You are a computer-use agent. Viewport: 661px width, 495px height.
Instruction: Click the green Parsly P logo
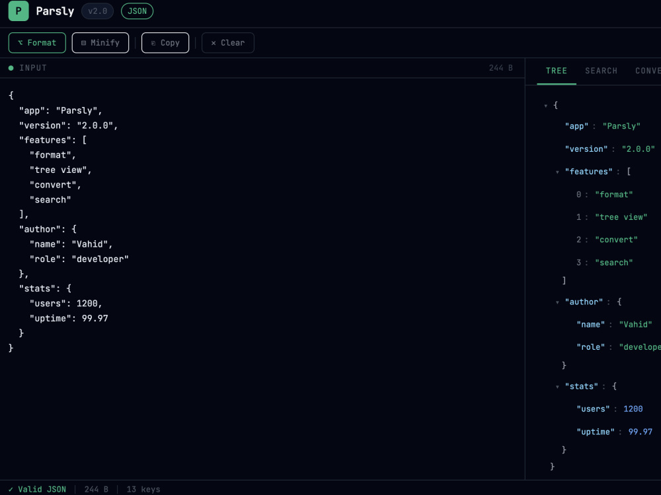[x=19, y=11]
